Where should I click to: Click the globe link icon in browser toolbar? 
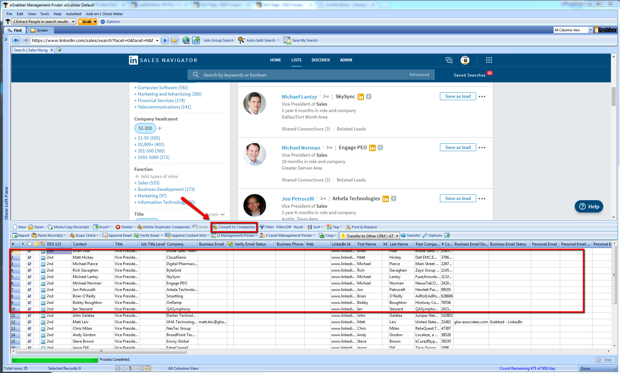(186, 40)
